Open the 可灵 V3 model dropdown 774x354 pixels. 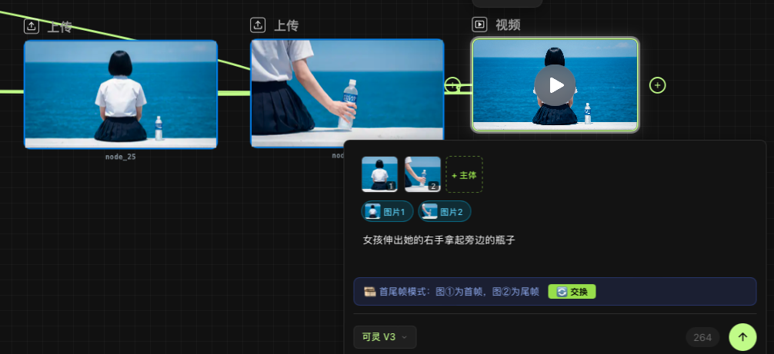[385, 336]
